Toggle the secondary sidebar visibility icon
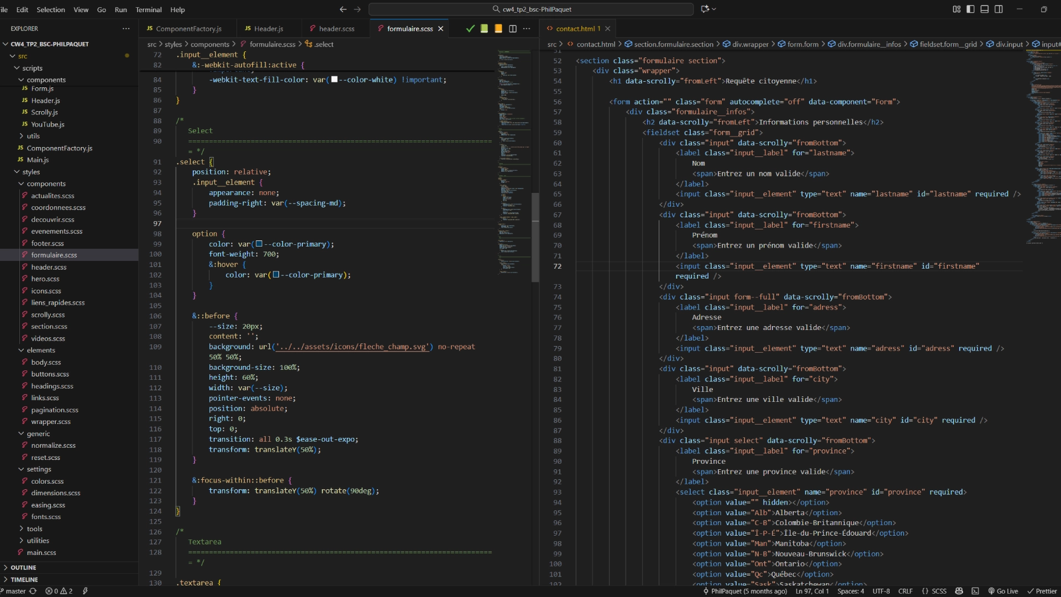1061x597 pixels. 999,9
